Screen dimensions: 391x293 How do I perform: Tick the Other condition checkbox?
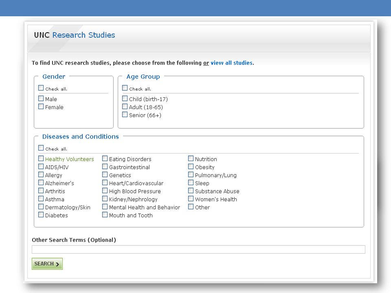(x=191, y=207)
